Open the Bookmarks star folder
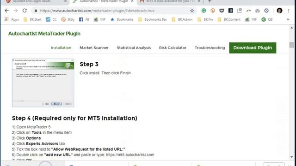Screen dimensions: 296x166 (122, 19)
